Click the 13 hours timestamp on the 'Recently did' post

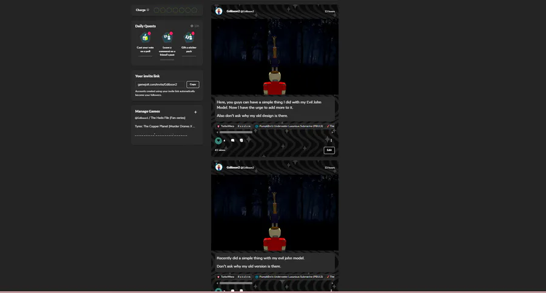click(329, 167)
